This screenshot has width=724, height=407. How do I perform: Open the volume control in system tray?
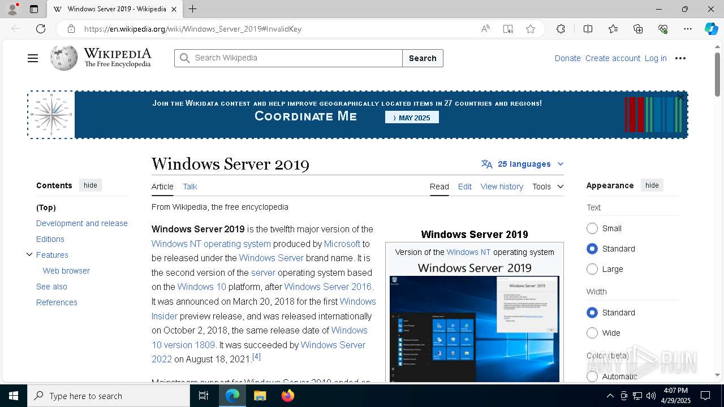[650, 396]
